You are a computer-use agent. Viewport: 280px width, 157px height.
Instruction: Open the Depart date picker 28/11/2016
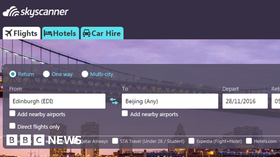(x=245, y=101)
